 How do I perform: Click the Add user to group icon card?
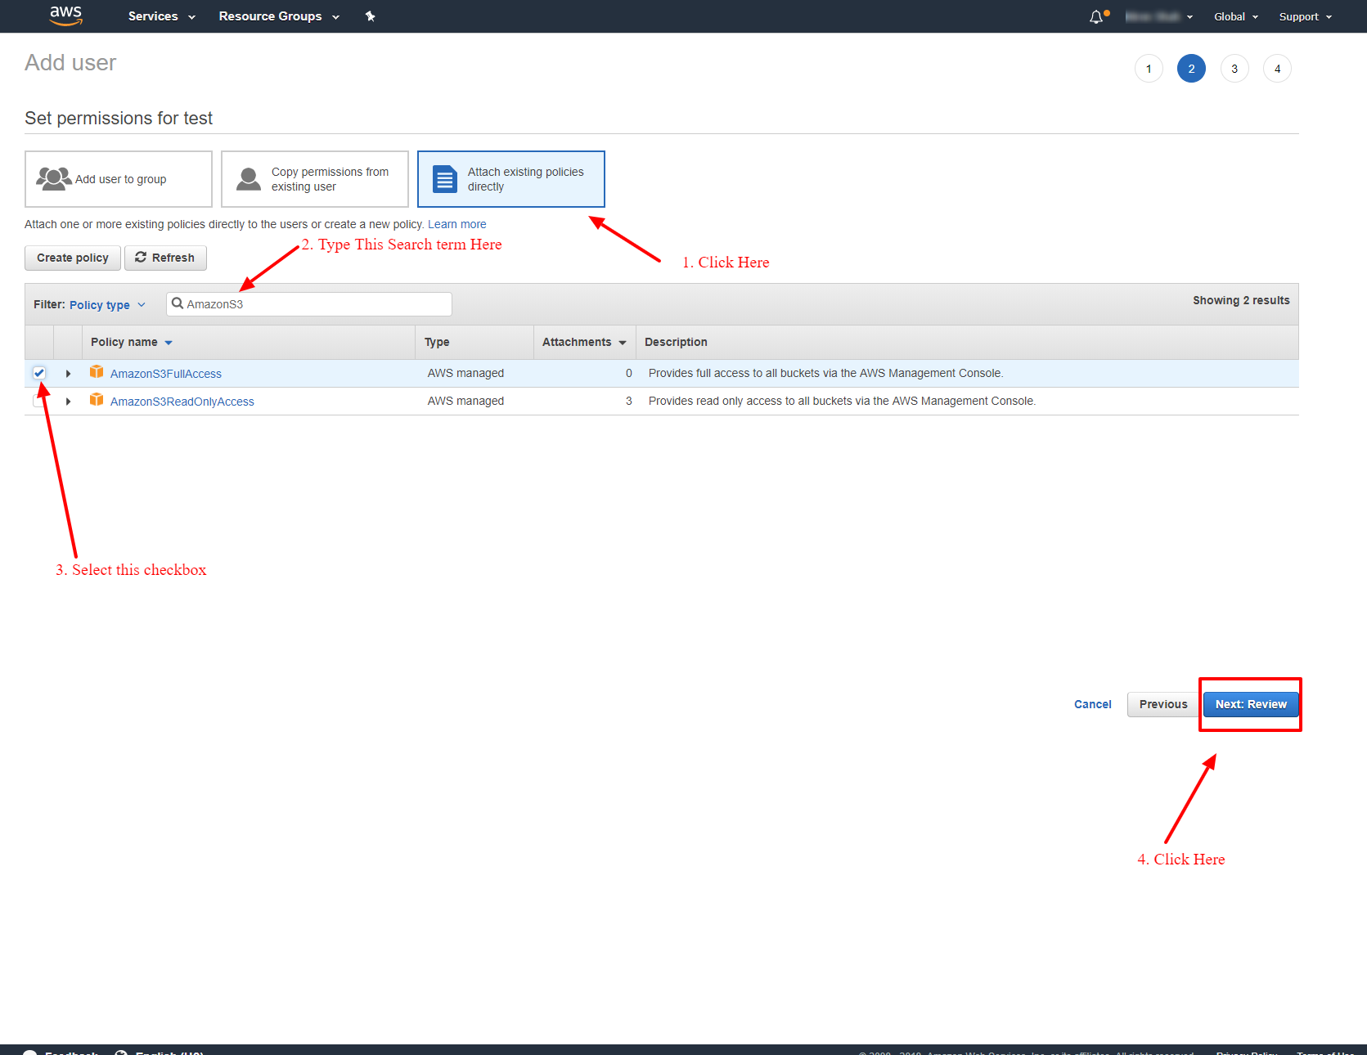[119, 179]
